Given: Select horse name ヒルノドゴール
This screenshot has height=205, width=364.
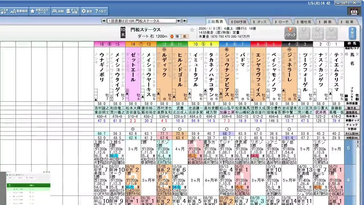Looking at the screenshot, I should pyautogui.click(x=180, y=70).
